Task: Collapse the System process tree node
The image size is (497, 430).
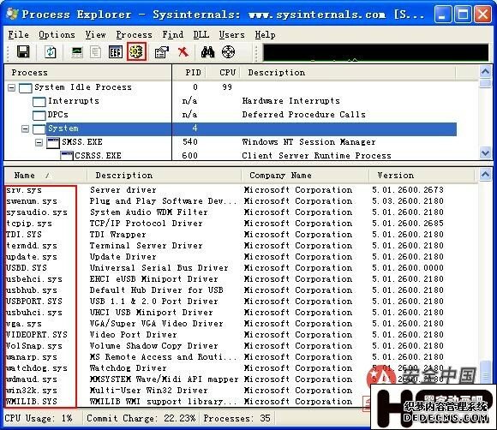Action: [x=25, y=129]
